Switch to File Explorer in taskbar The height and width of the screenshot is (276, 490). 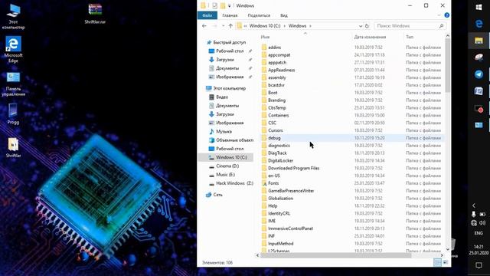tap(479, 41)
